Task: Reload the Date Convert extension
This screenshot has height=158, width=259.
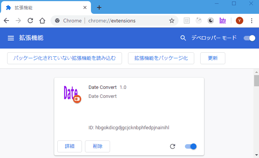Action: [173, 146]
